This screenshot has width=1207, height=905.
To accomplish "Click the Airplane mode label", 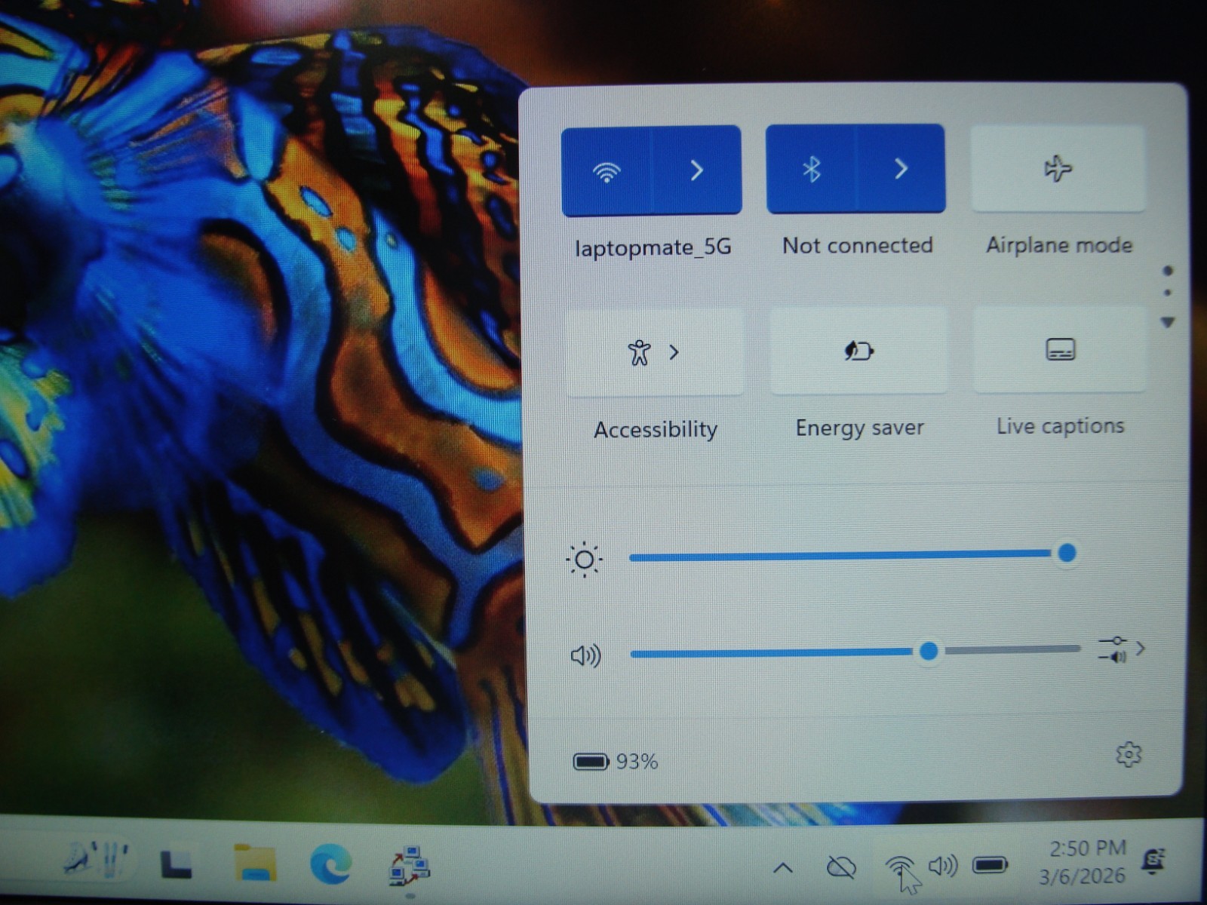I will (1059, 244).
